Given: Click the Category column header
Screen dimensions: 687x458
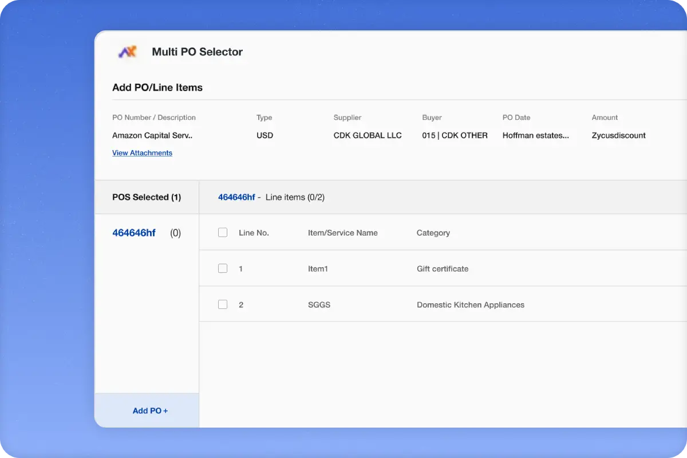Looking at the screenshot, I should click(433, 233).
